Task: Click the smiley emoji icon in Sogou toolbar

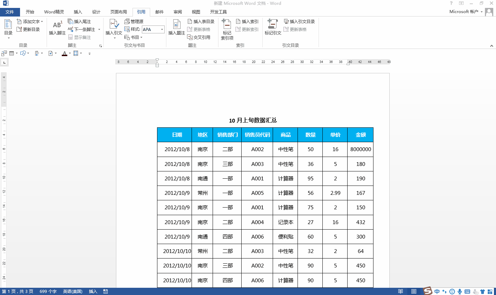Action: point(452,292)
